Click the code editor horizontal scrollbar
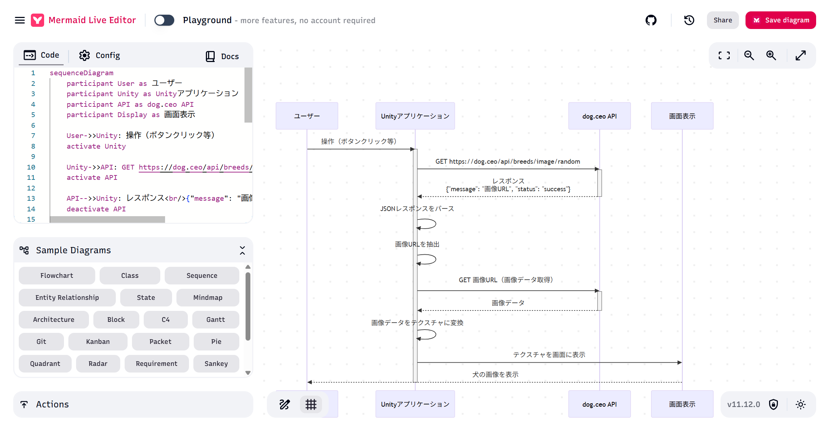829x425 pixels. pos(107,219)
